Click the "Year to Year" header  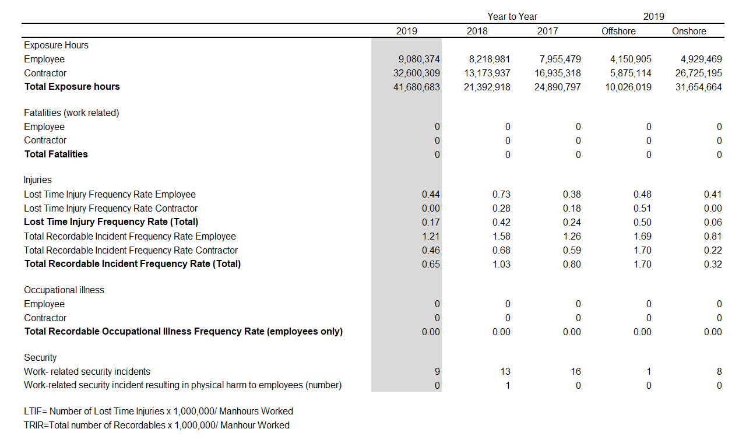(x=512, y=16)
